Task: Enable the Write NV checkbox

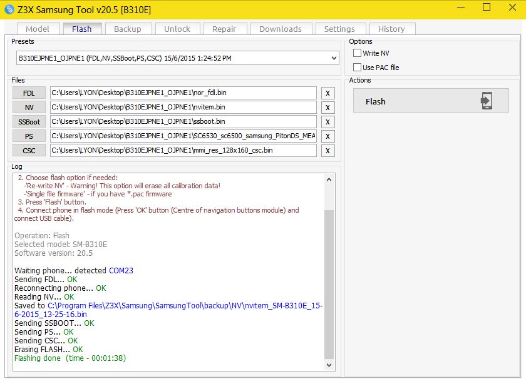Action: 358,53
